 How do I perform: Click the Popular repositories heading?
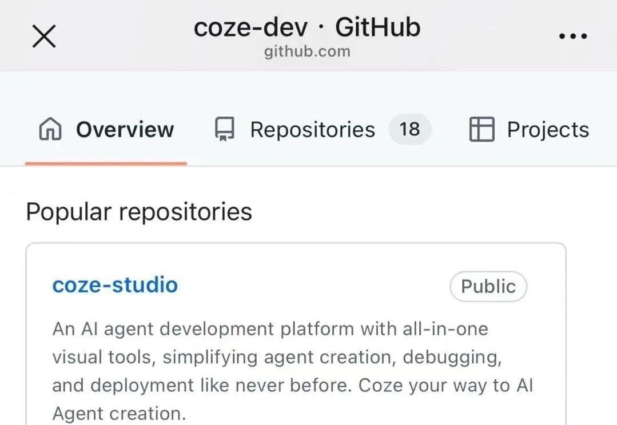coord(139,212)
